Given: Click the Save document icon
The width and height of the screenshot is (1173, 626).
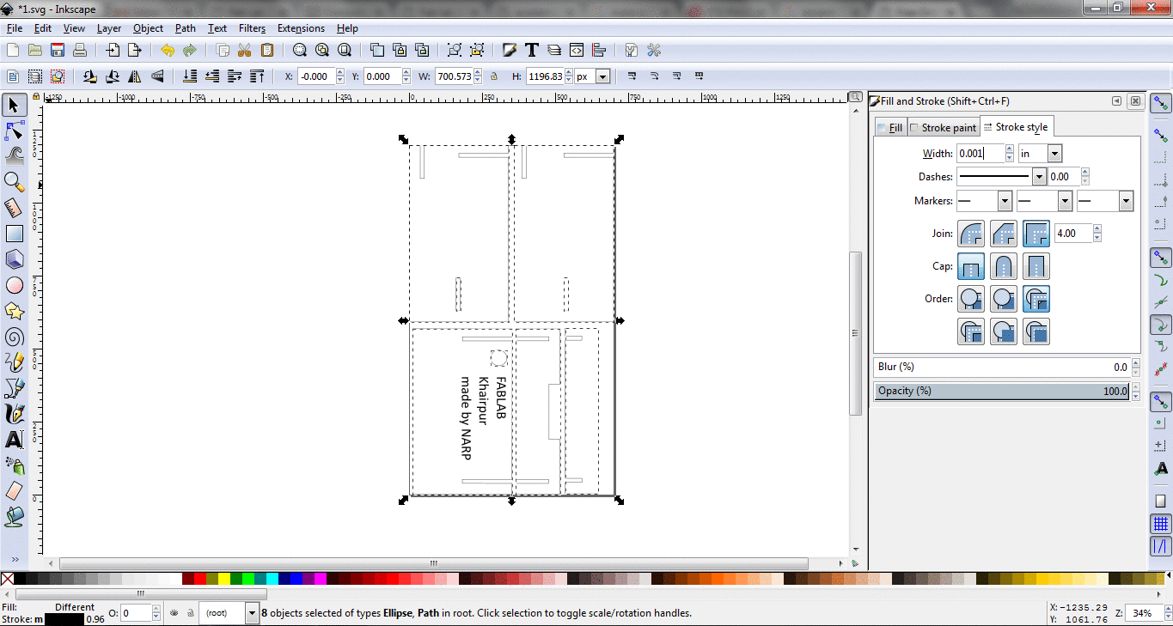Looking at the screenshot, I should pyautogui.click(x=58, y=50).
